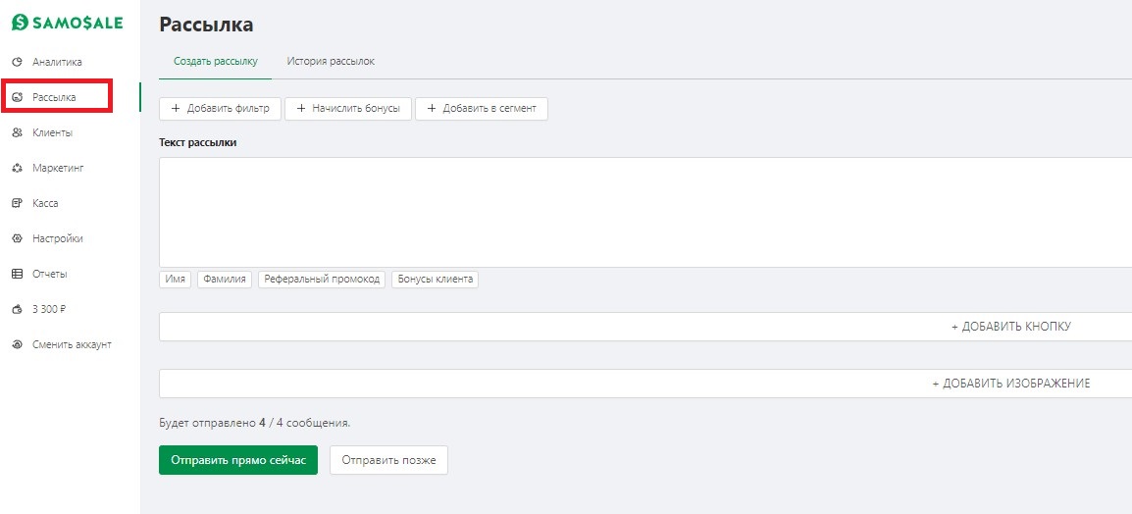1132x514 pixels.
Task: Click the green Отправить прямо сейчас button
Action: [x=238, y=460]
